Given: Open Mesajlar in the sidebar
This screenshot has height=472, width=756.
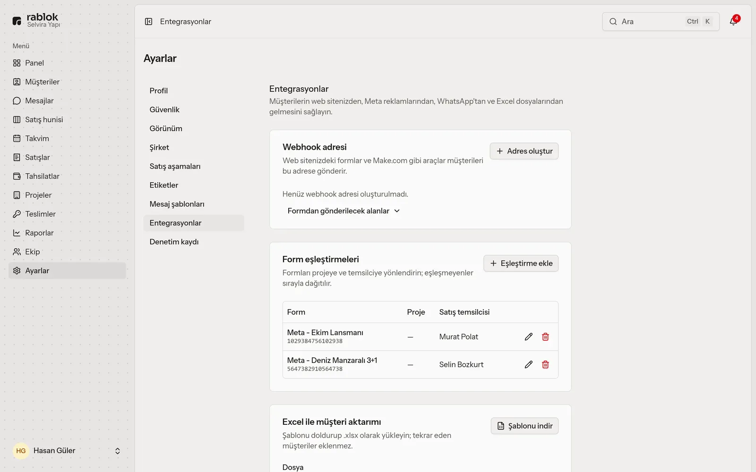Looking at the screenshot, I should [67, 101].
